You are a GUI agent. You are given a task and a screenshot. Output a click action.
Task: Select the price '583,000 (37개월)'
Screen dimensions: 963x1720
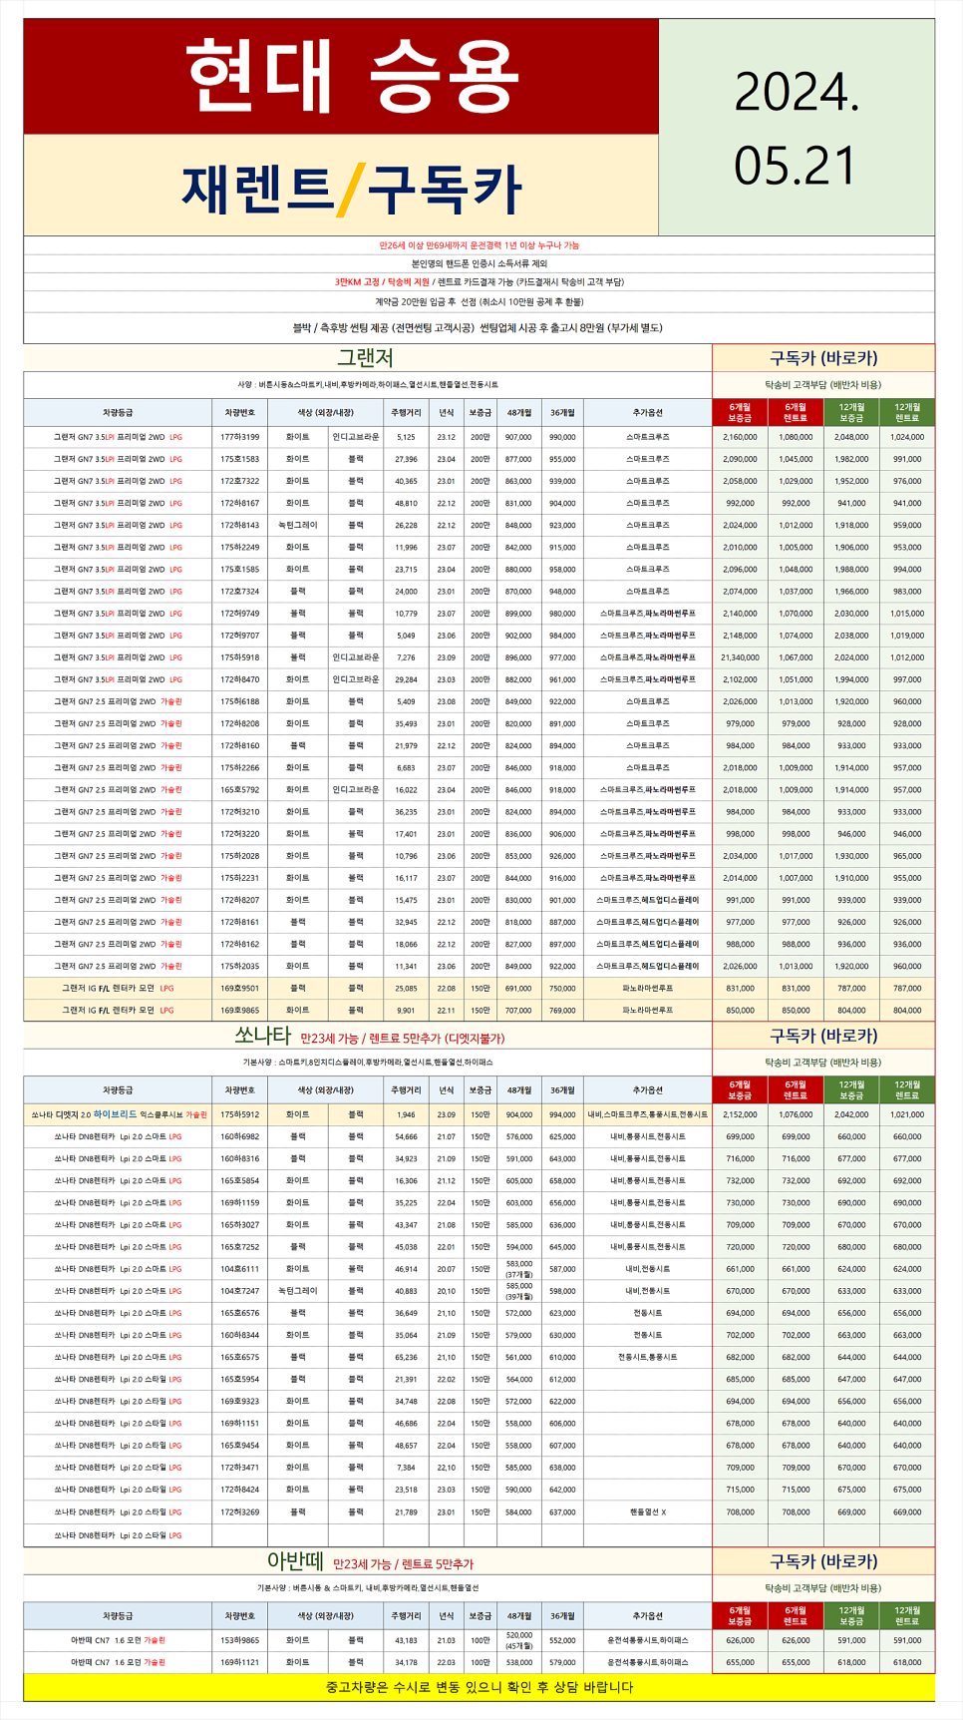(x=518, y=1269)
